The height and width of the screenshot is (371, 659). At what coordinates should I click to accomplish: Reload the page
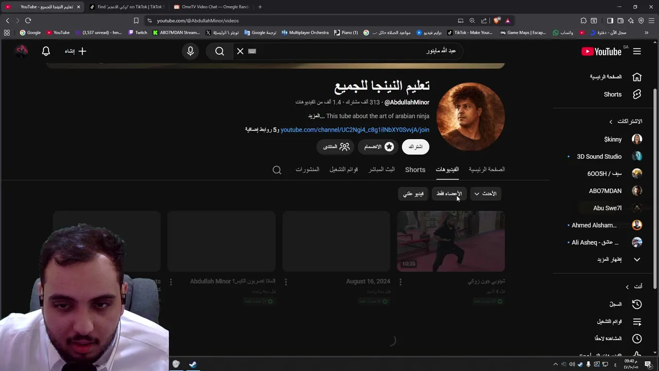click(28, 21)
